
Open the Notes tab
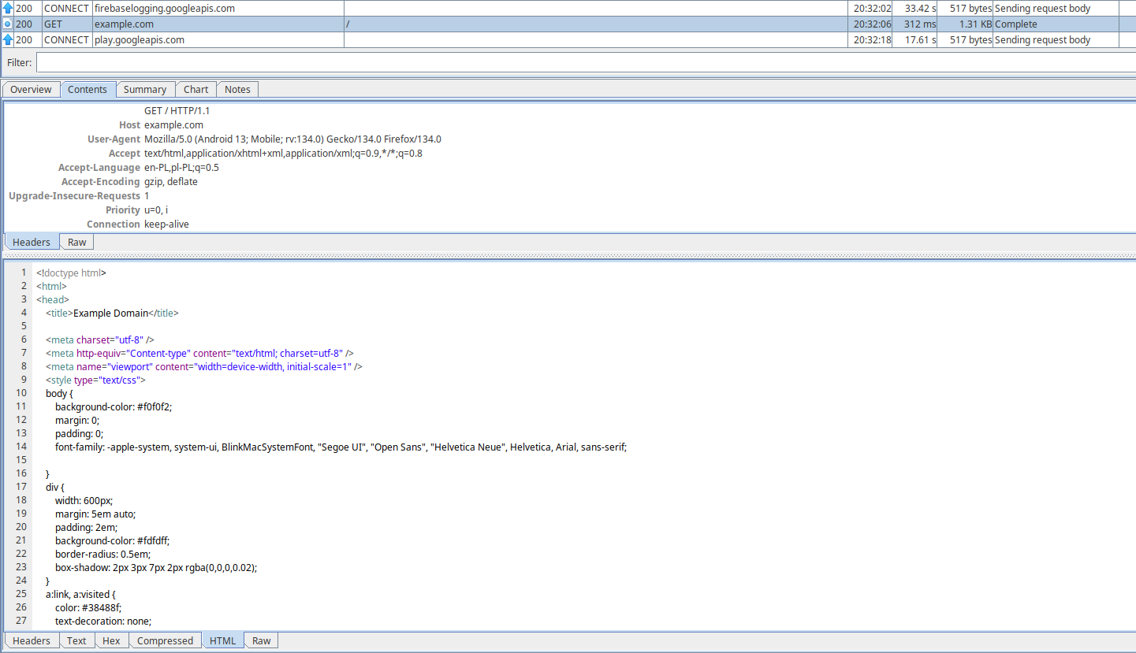237,89
